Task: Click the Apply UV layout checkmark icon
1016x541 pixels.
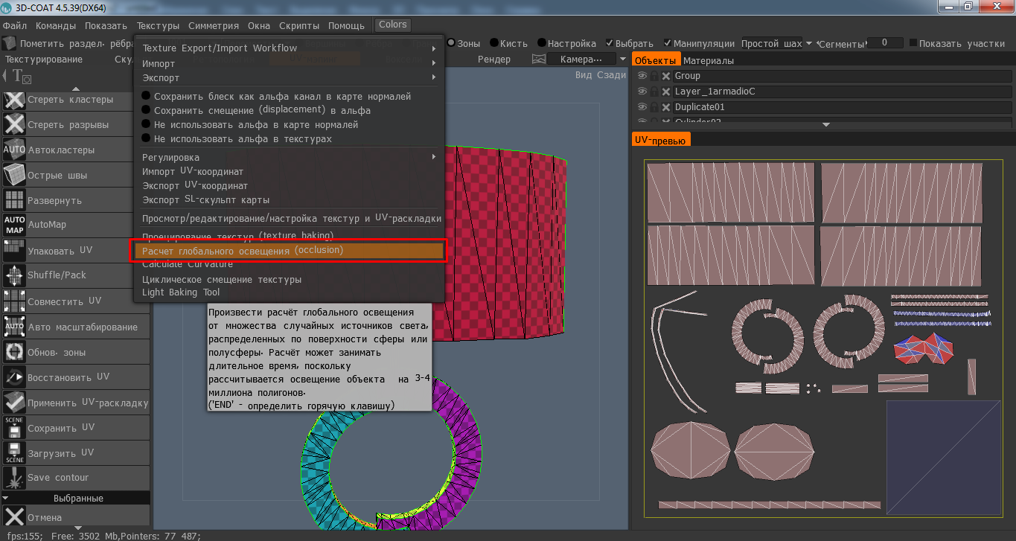Action: pos(14,403)
